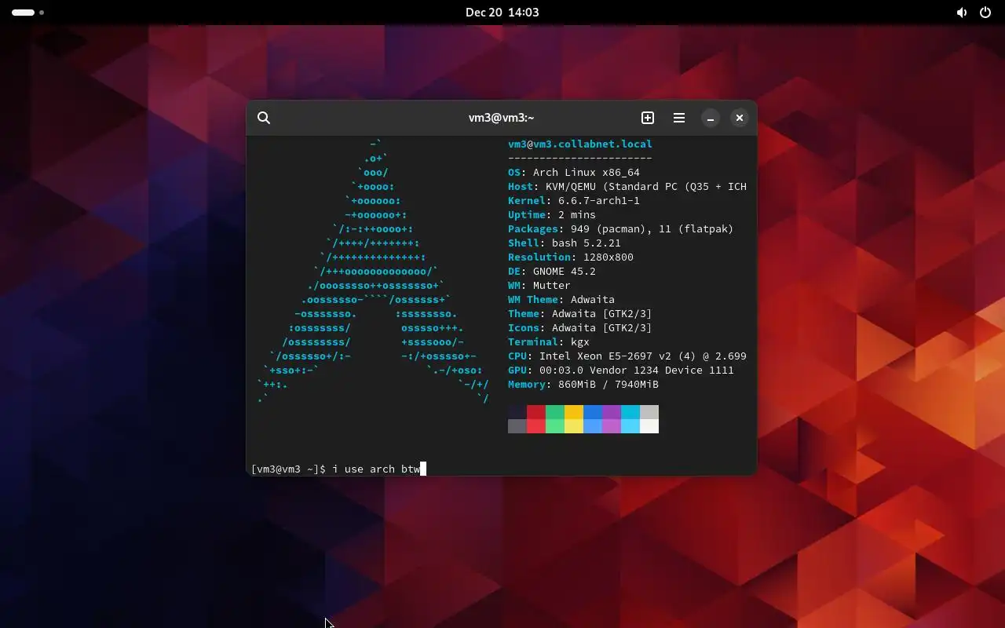Open the Dec 20 14:03 clock menu
The height and width of the screenshot is (628, 1005).
pos(502,13)
